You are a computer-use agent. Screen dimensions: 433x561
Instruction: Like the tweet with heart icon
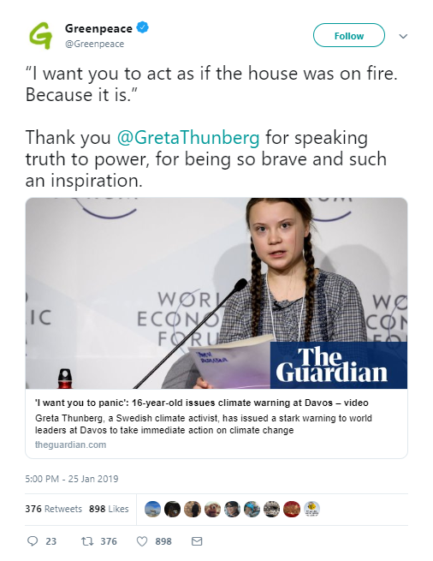142,541
